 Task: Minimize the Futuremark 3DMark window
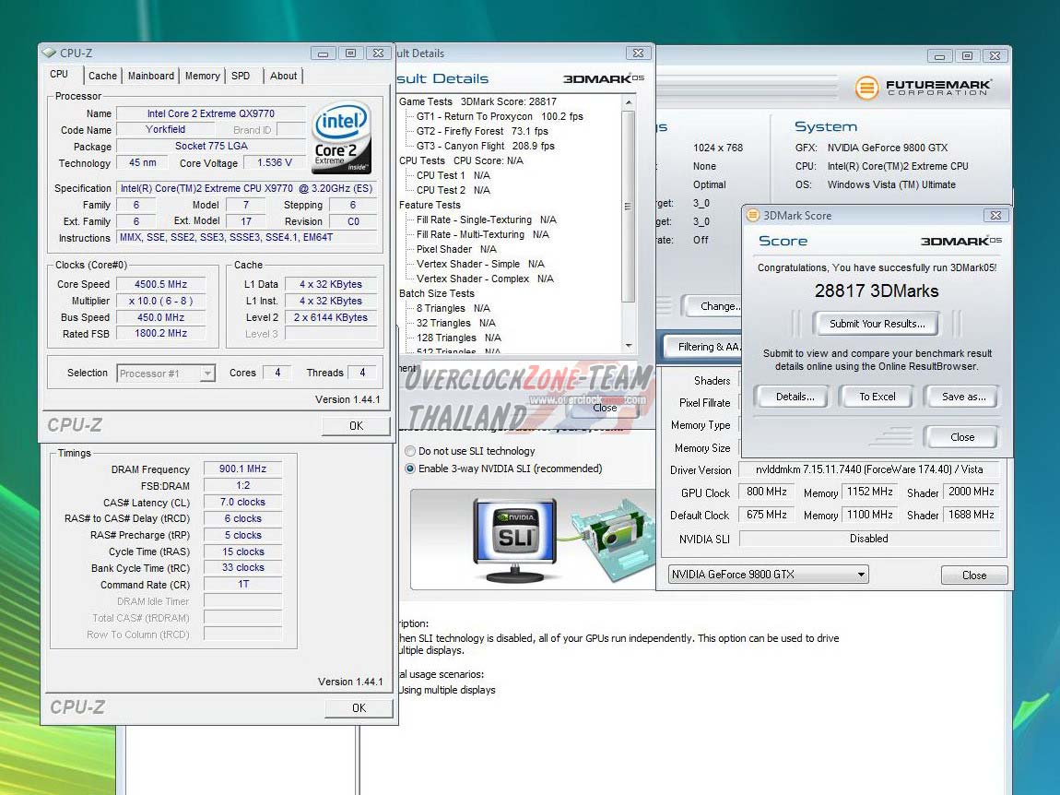[939, 56]
